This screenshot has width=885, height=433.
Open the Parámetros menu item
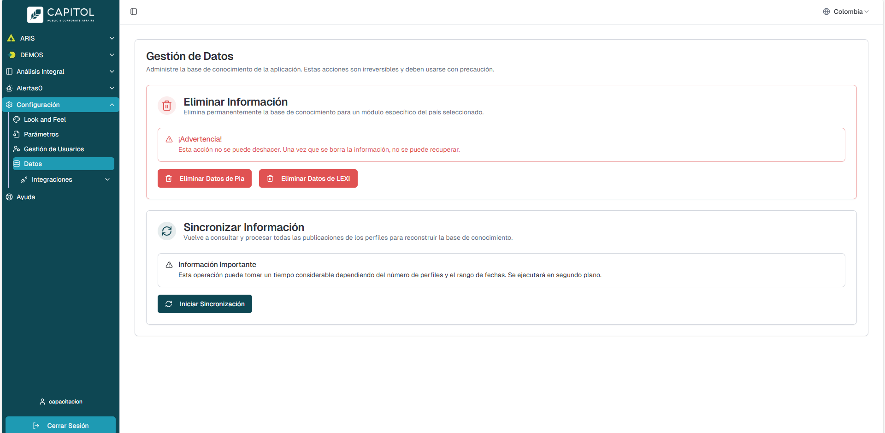[41, 134]
